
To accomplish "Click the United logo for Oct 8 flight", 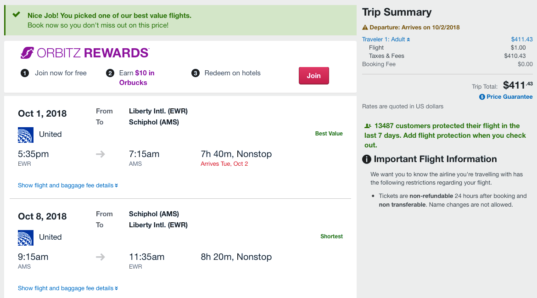I will click(26, 237).
